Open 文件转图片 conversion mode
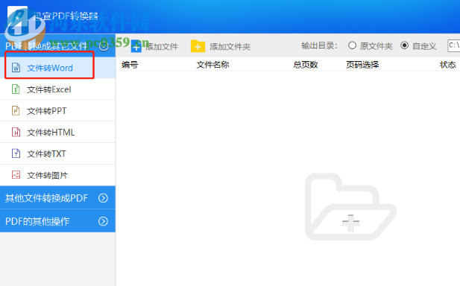Screen dimensions: 460x286 57,175
